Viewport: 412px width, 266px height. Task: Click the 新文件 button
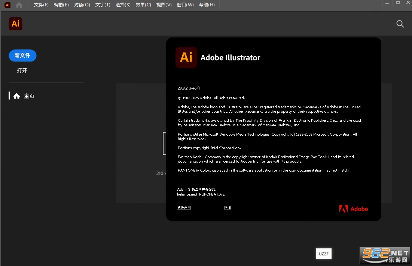click(22, 55)
